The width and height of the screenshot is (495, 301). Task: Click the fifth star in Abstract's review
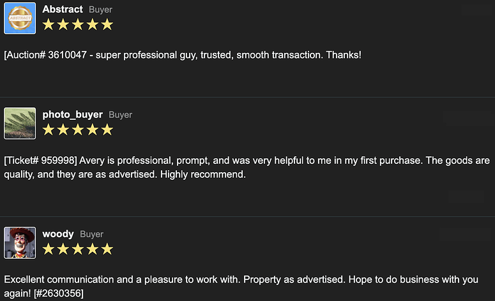107,24
